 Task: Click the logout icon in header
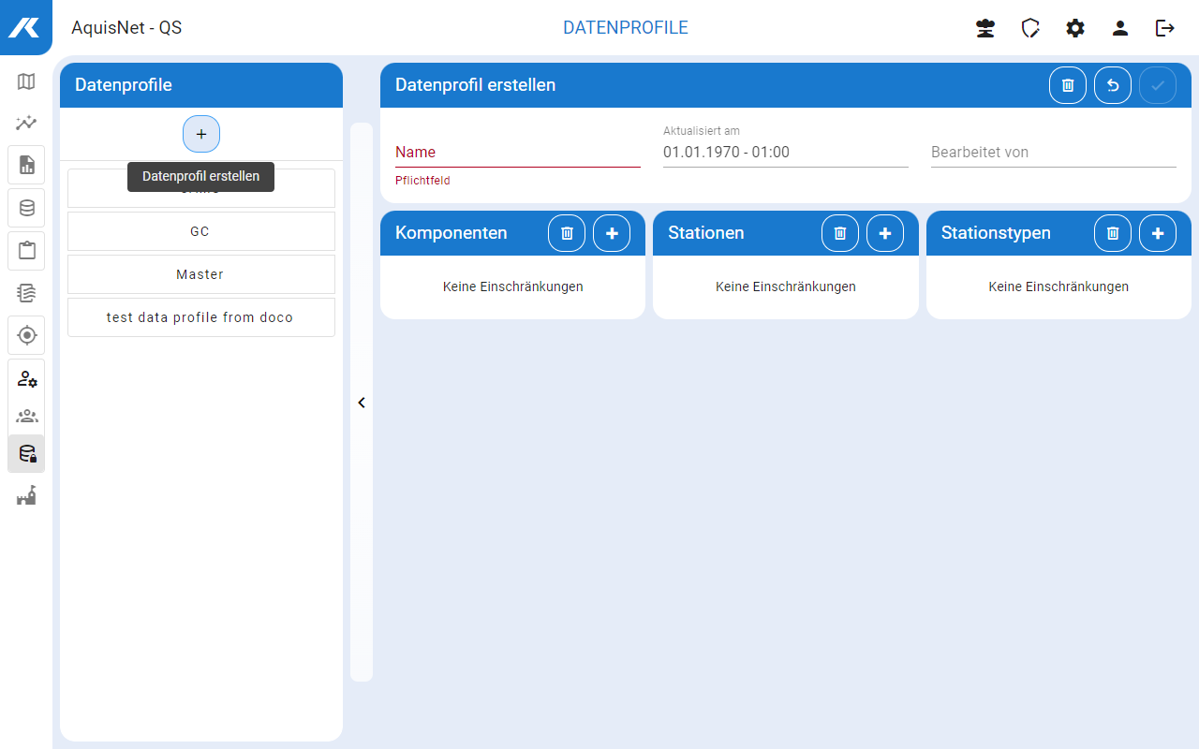(1165, 28)
